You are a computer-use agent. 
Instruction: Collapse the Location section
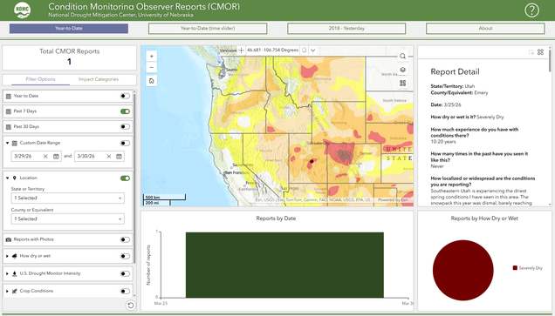tap(8, 178)
